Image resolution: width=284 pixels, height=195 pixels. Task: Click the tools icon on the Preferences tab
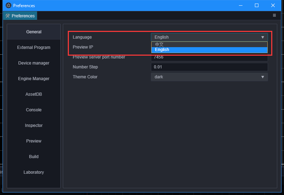7,16
